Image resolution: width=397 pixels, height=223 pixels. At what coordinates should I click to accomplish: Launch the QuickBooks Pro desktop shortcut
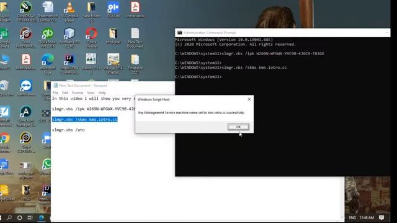[x=48, y=38]
